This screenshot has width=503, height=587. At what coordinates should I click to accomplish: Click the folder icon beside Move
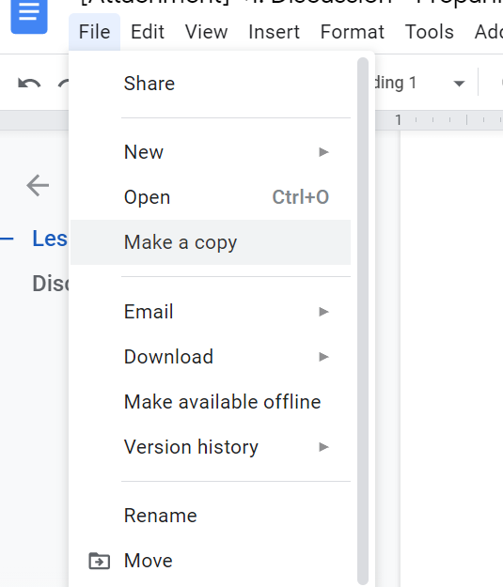[x=100, y=561]
